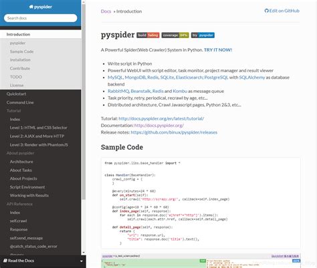Open the MongoDB link in feature list
The width and height of the screenshot is (317, 268).
[x=135, y=78]
